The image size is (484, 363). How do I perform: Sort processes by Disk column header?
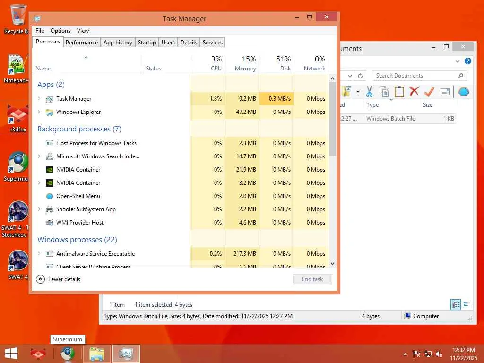(x=277, y=64)
